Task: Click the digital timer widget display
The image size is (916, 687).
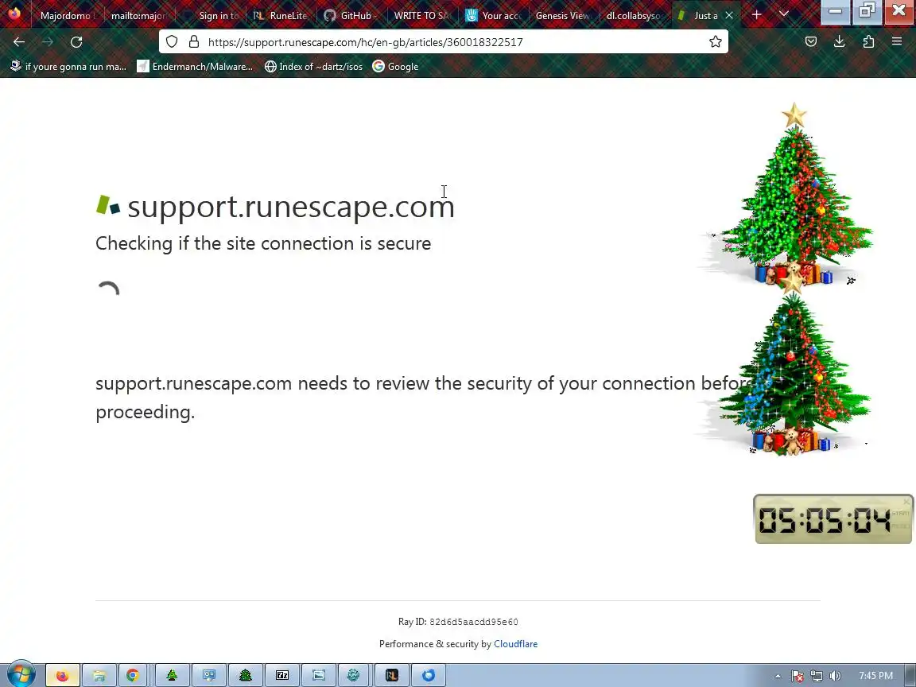Action: (825, 520)
